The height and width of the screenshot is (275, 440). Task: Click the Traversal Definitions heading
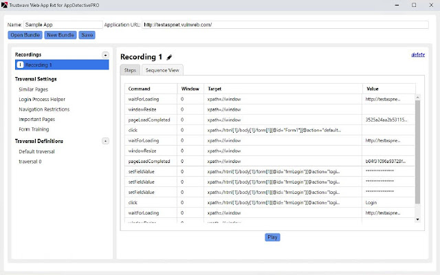click(x=39, y=141)
